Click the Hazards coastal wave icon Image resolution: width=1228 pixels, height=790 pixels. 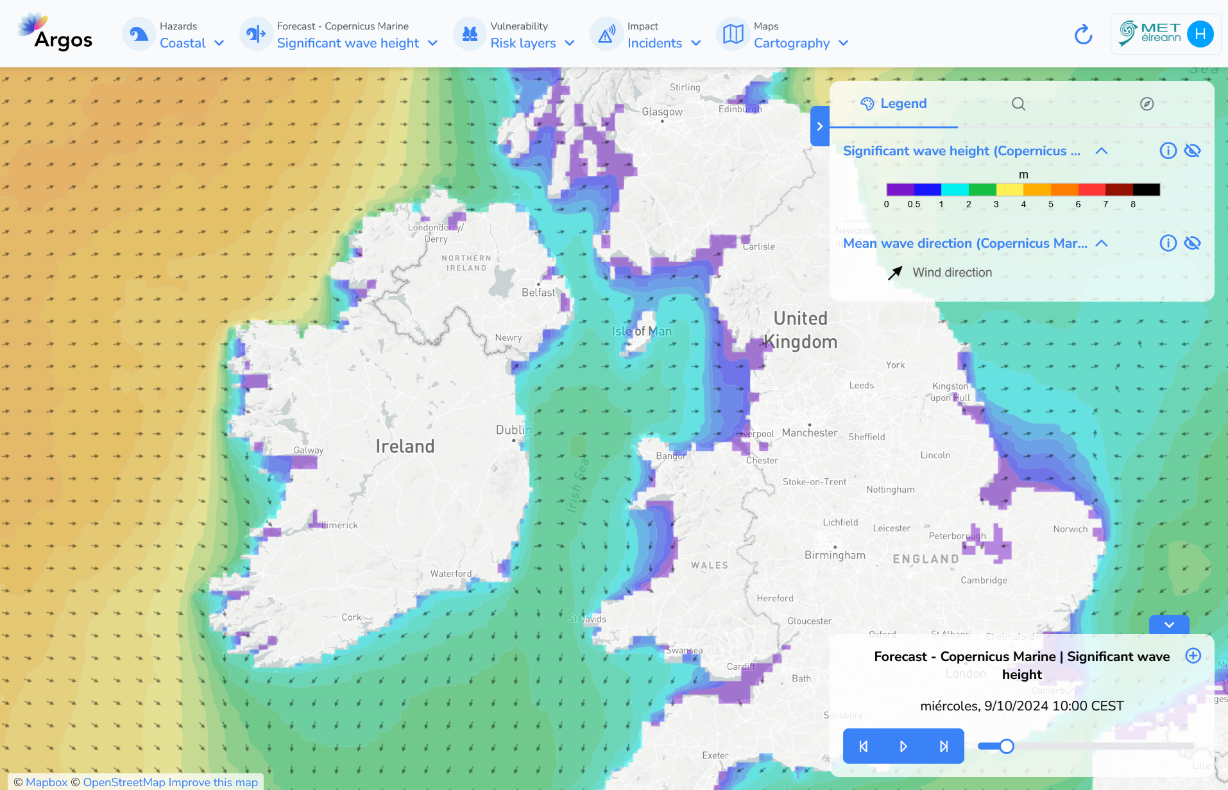pyautogui.click(x=139, y=34)
